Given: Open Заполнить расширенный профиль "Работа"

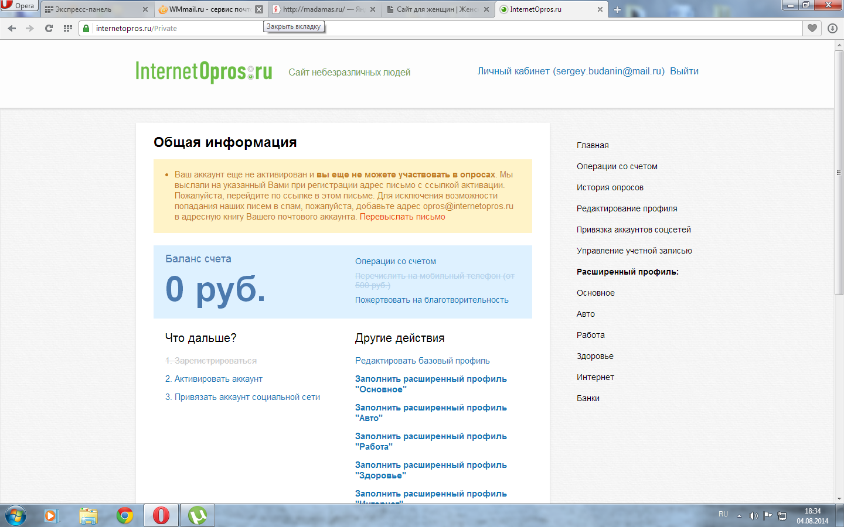Looking at the screenshot, I should coord(431,442).
